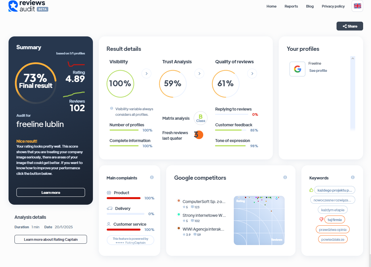Open the See profile link
The width and height of the screenshot is (371, 267).
(x=318, y=71)
